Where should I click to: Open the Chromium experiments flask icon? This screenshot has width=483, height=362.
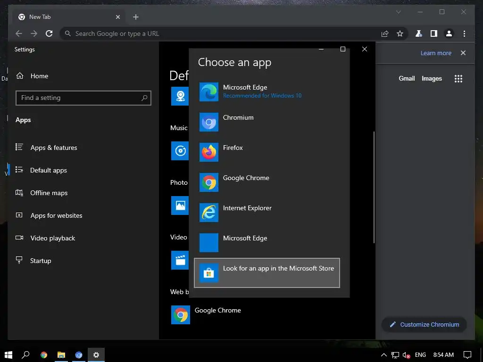pos(419,33)
